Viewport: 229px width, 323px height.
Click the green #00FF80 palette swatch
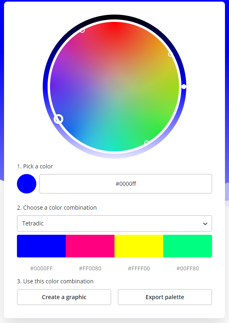coord(187,246)
